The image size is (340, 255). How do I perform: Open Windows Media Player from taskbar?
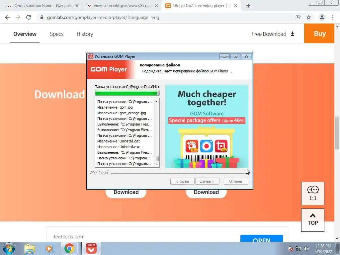pos(49,249)
